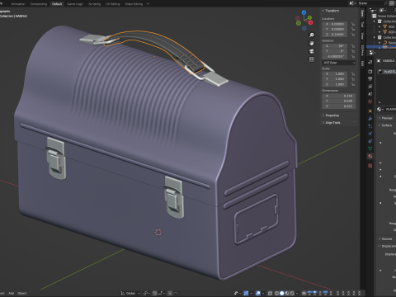Screen dimensions: 396x297
Task: Click the blue Z axis on navigation gizmo
Action: pos(304,12)
